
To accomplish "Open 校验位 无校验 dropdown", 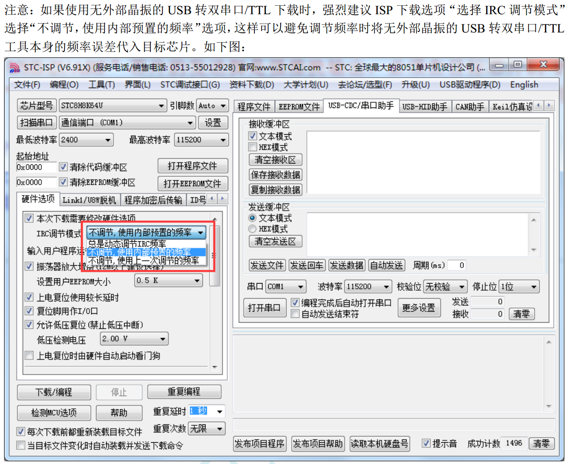I will click(x=445, y=287).
